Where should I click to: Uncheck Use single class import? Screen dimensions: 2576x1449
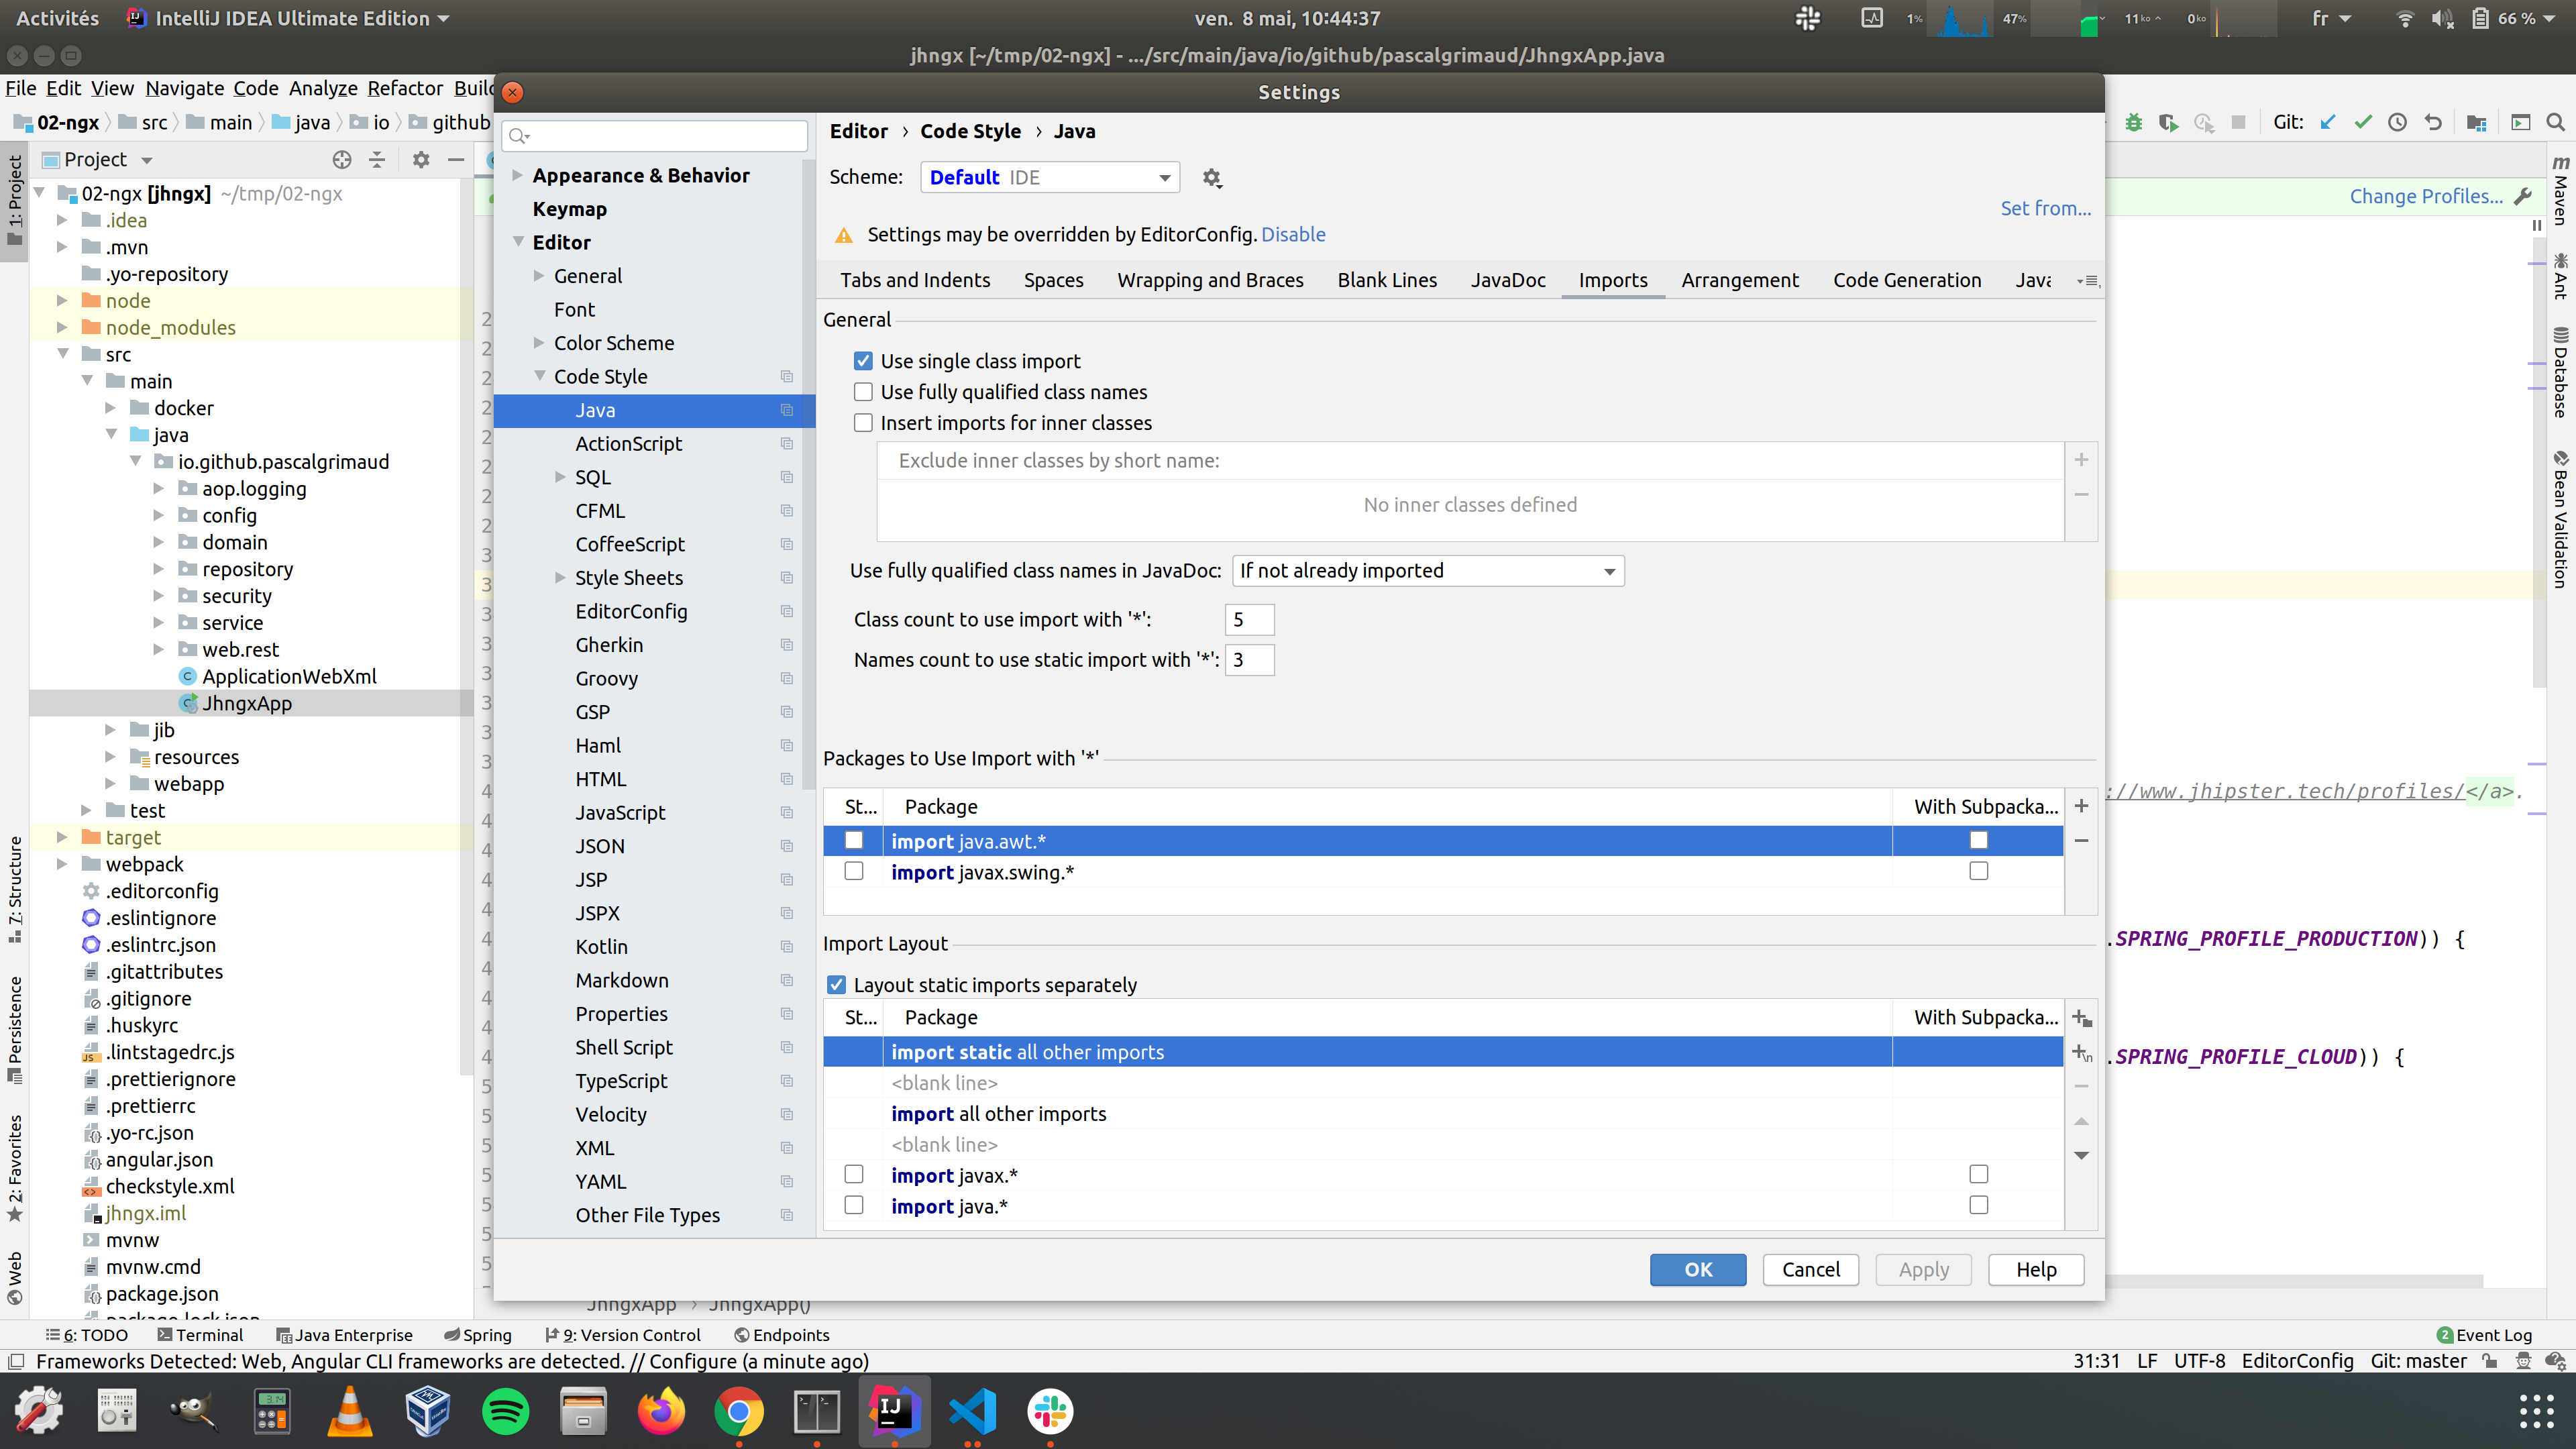click(863, 361)
